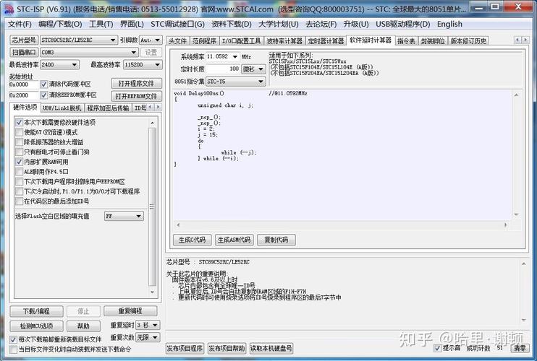Click the code area scroll-up arrow
The width and height of the screenshot is (537, 361).
coord(516,95)
